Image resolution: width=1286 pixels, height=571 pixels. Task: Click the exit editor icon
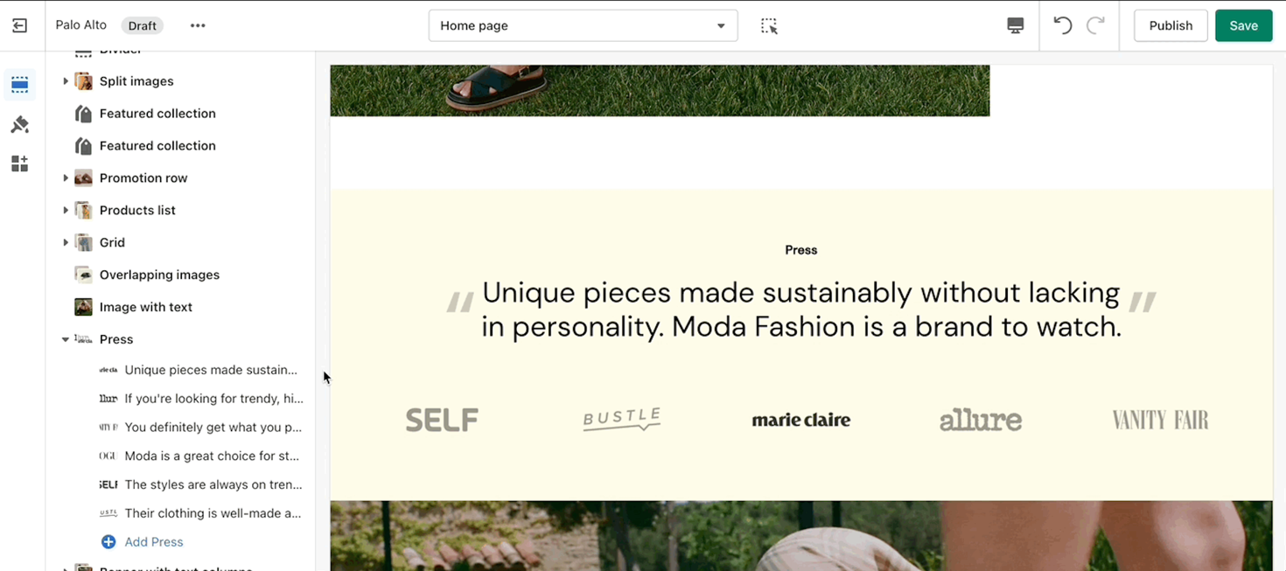point(19,25)
